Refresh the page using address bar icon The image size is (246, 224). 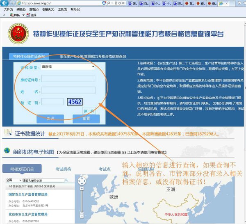click(x=120, y=3)
